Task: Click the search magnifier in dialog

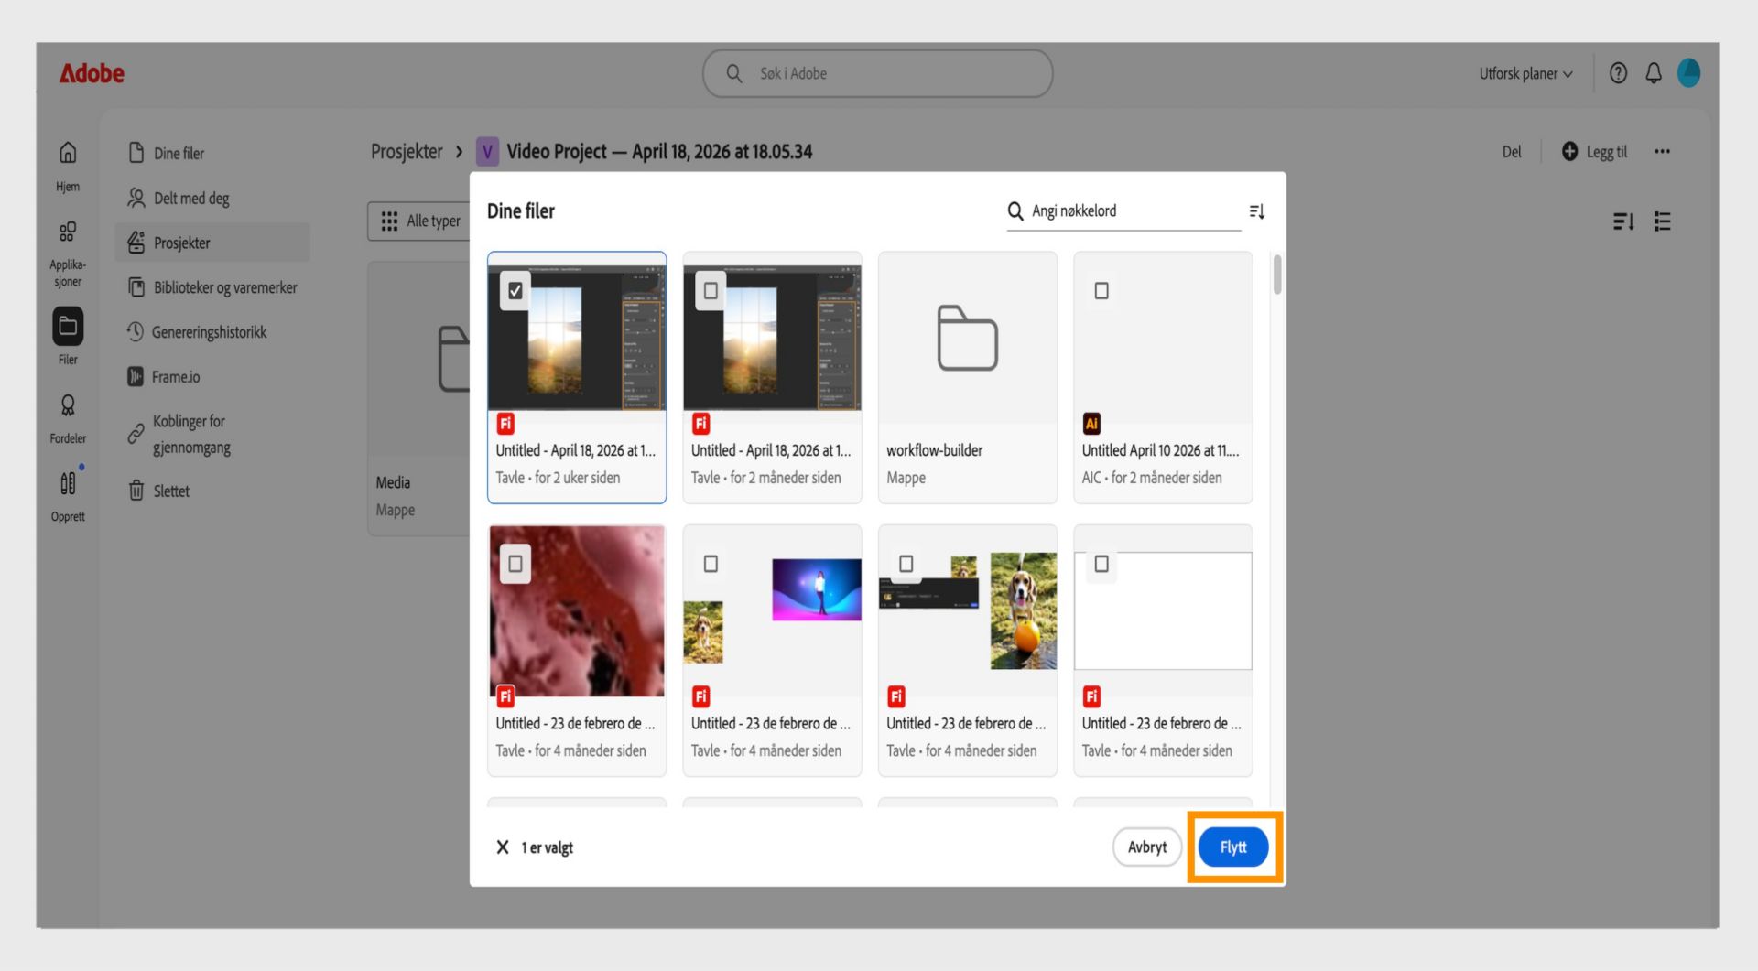Action: pos(1015,211)
